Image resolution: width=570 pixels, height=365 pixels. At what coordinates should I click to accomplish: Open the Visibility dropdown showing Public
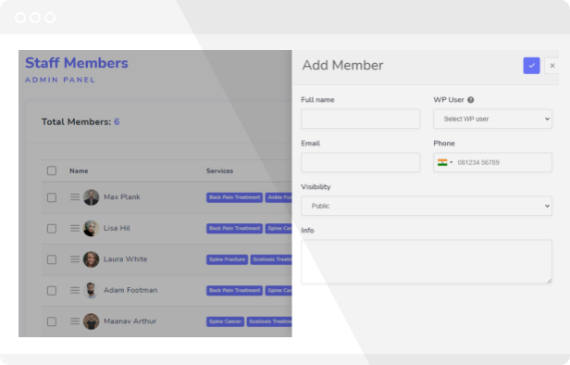[427, 206]
